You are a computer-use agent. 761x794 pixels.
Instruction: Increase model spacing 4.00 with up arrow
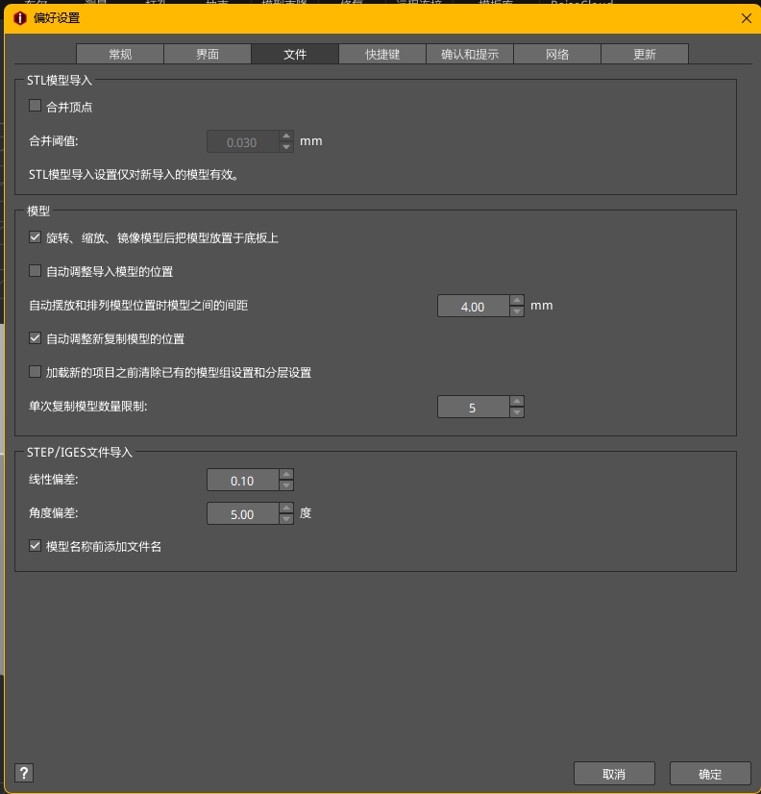point(516,300)
